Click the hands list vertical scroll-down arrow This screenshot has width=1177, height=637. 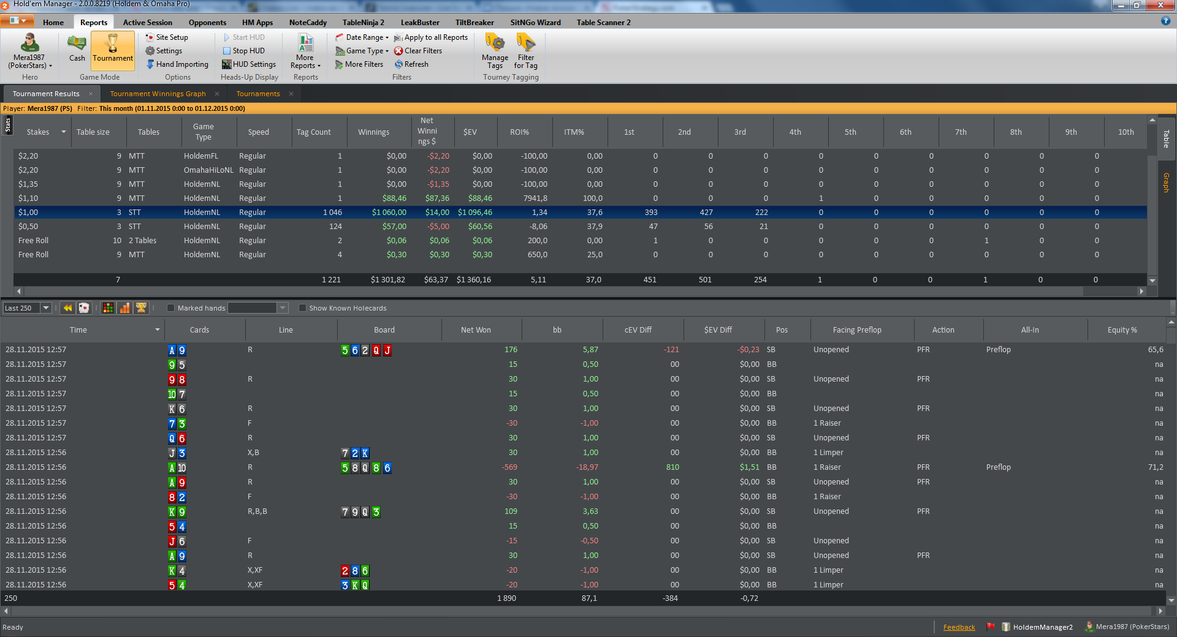click(x=1171, y=601)
